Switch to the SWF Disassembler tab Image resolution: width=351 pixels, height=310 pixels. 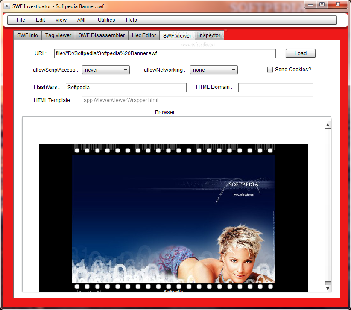(102, 35)
